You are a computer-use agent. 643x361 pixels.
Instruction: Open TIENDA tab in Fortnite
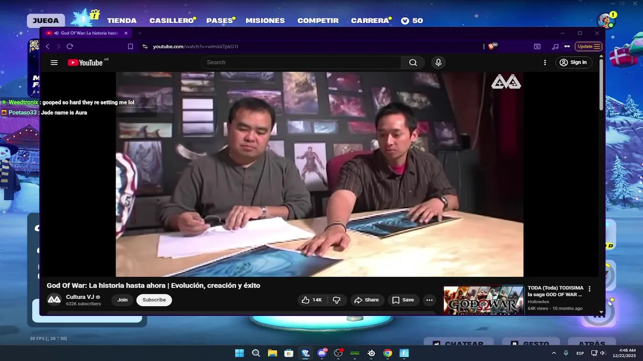click(x=122, y=21)
